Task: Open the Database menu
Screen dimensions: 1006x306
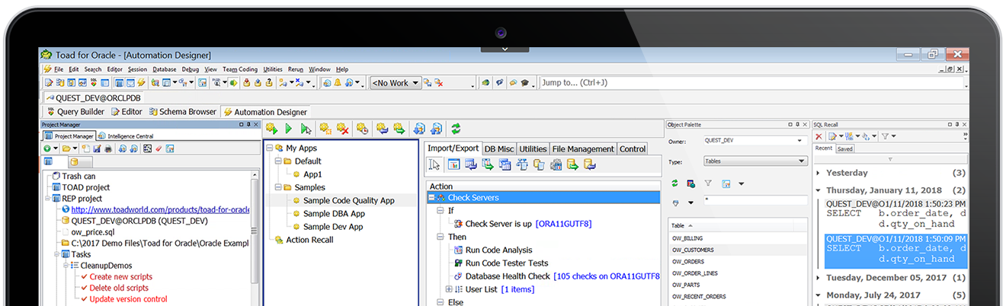Action: coord(164,69)
